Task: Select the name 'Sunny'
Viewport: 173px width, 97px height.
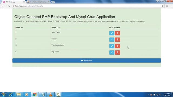Action: (x=54, y=39)
